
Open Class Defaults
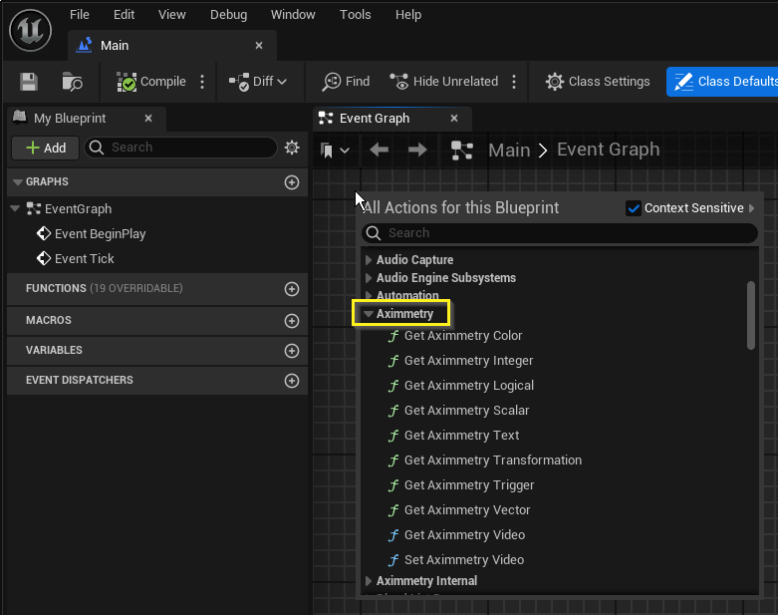pos(722,82)
